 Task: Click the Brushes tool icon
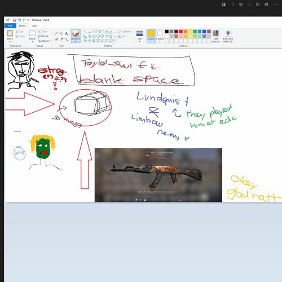pyautogui.click(x=76, y=34)
